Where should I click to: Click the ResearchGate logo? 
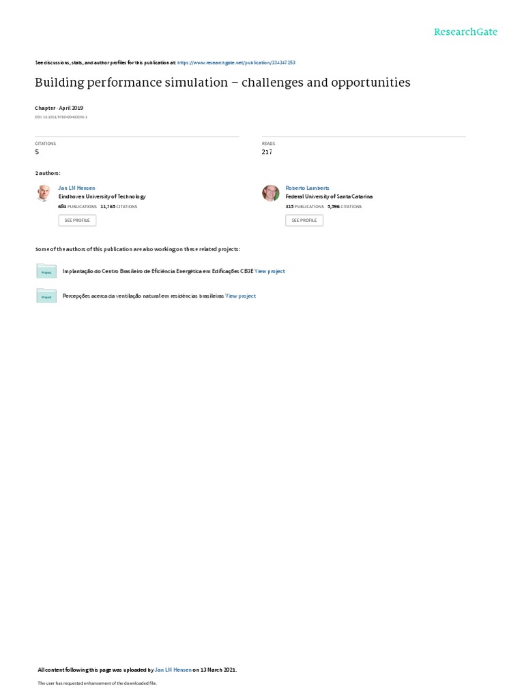pos(465,32)
